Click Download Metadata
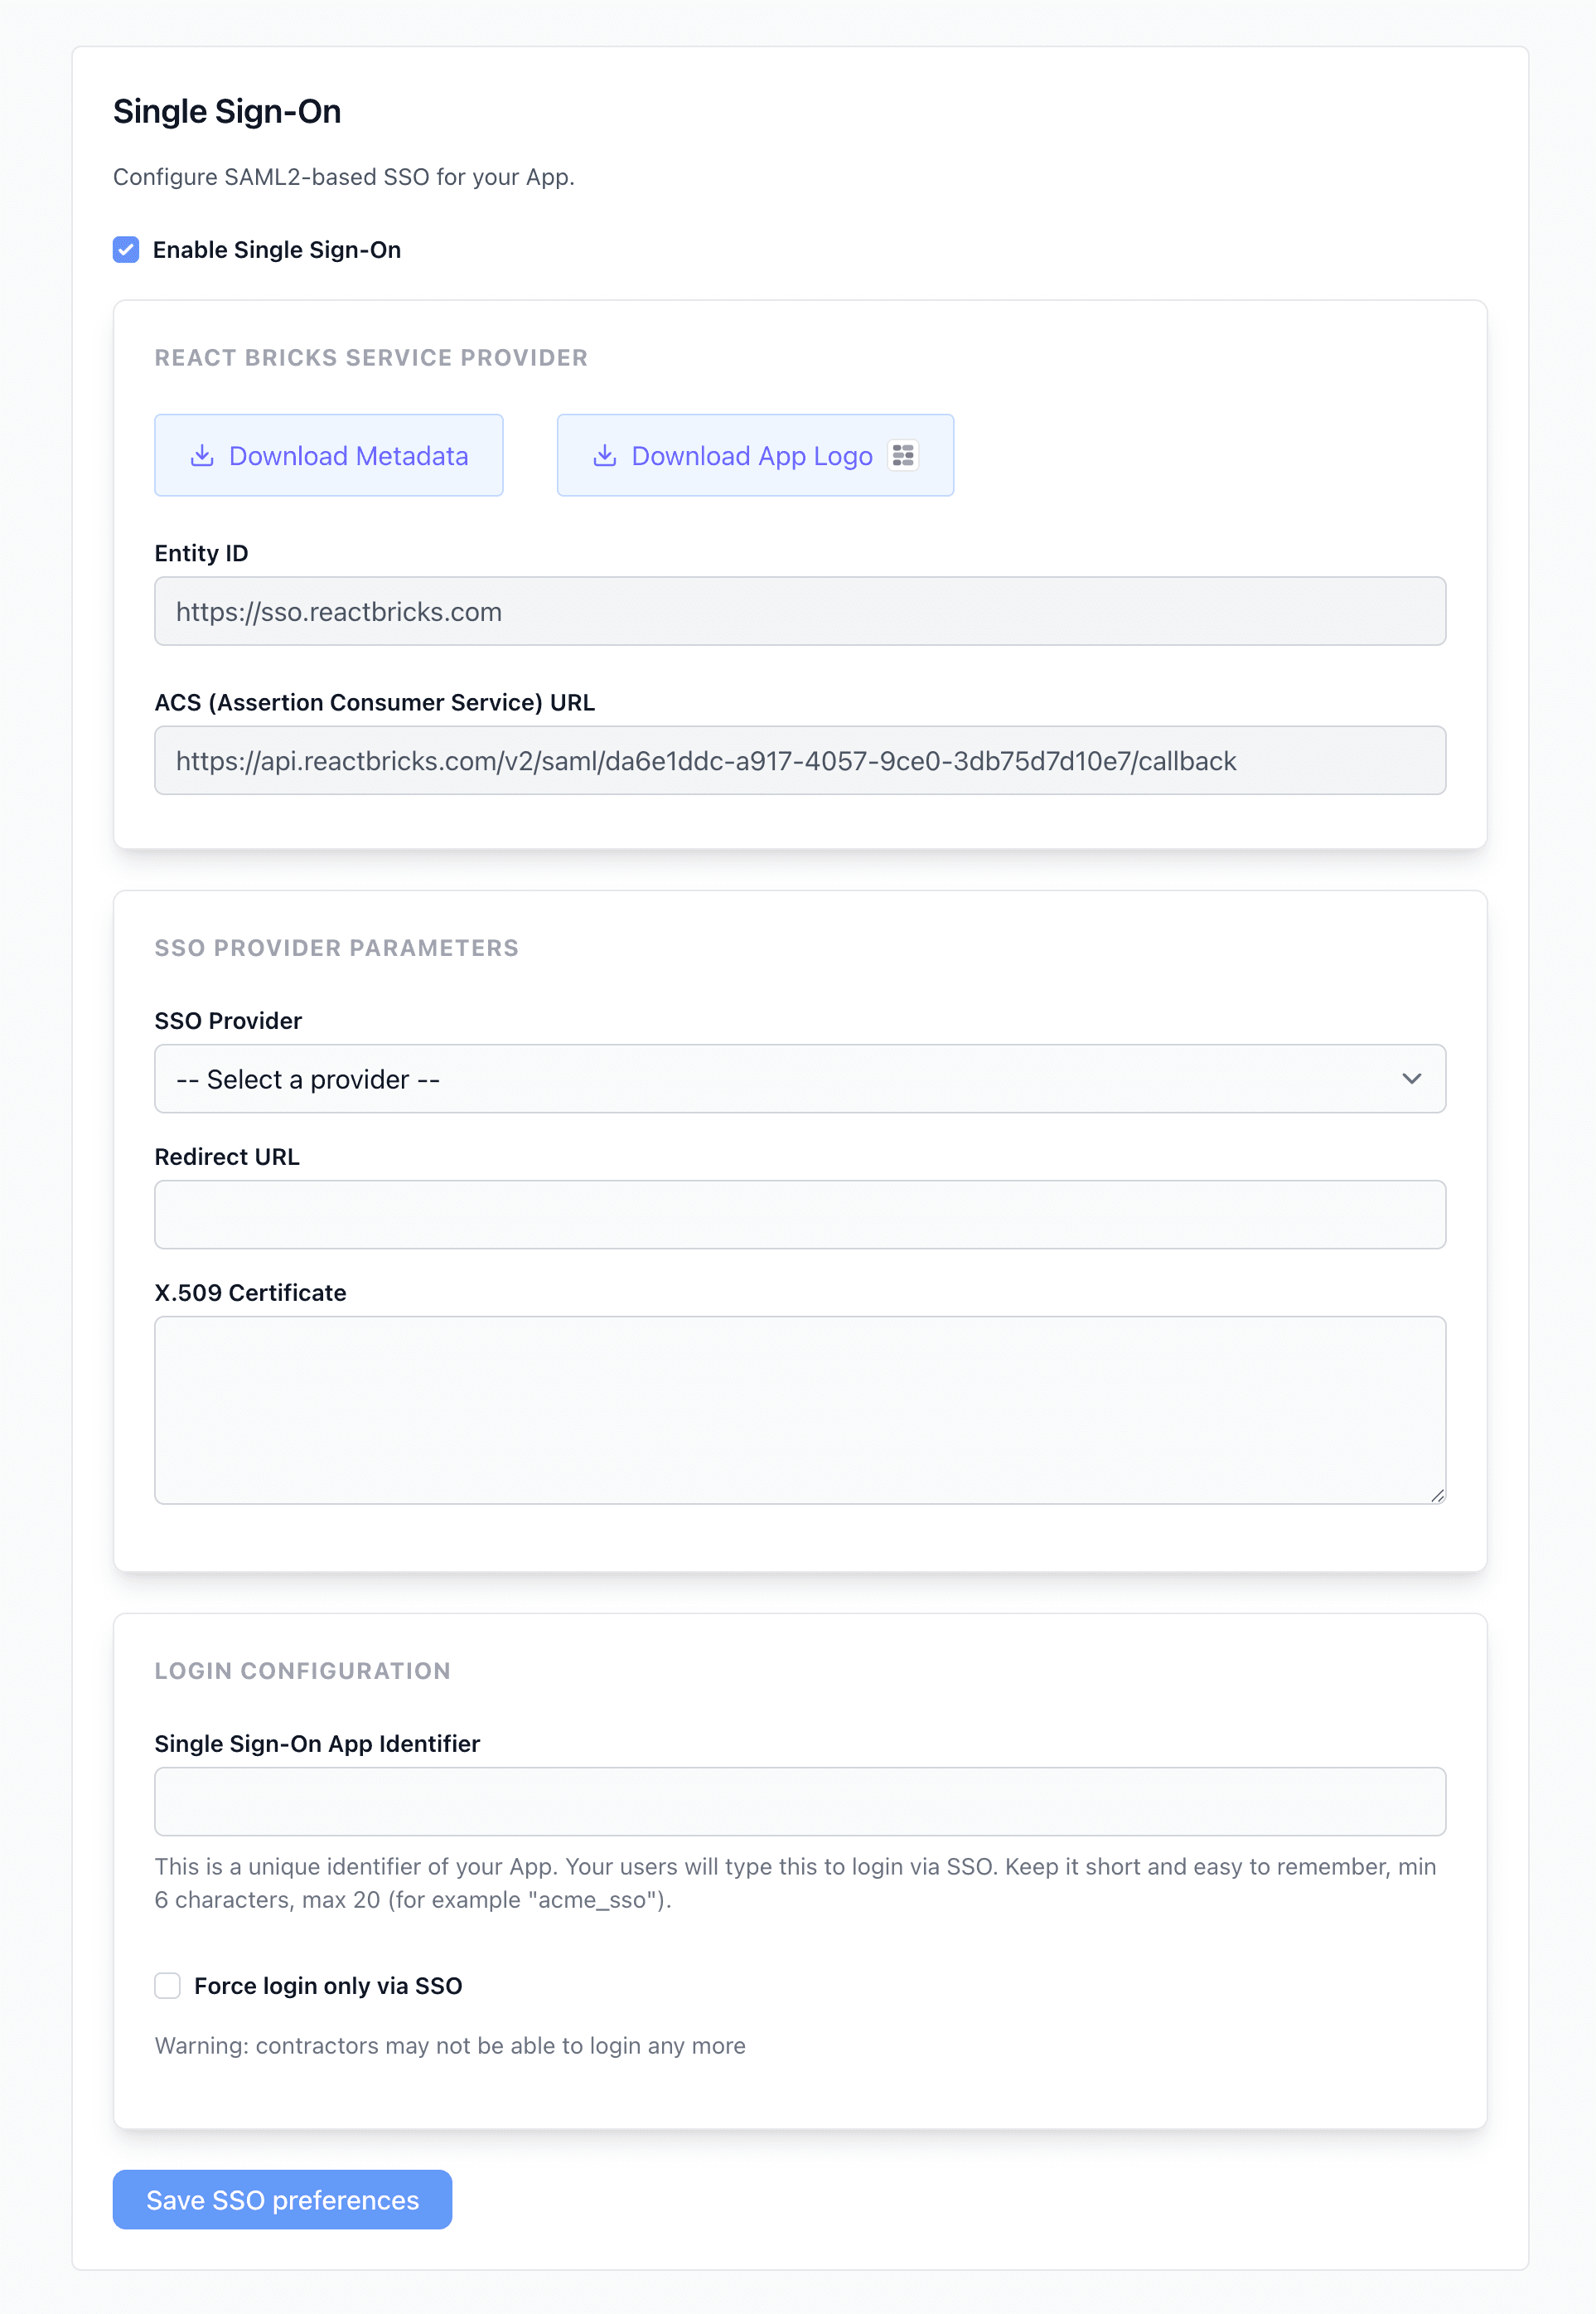The width and height of the screenshot is (1596, 2314). pos(328,455)
